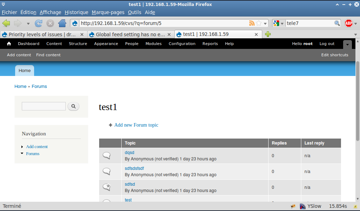Open the Adblock Plus dropdown arrow
Image resolution: width=360 pixels, height=211 pixels.
[356, 24]
